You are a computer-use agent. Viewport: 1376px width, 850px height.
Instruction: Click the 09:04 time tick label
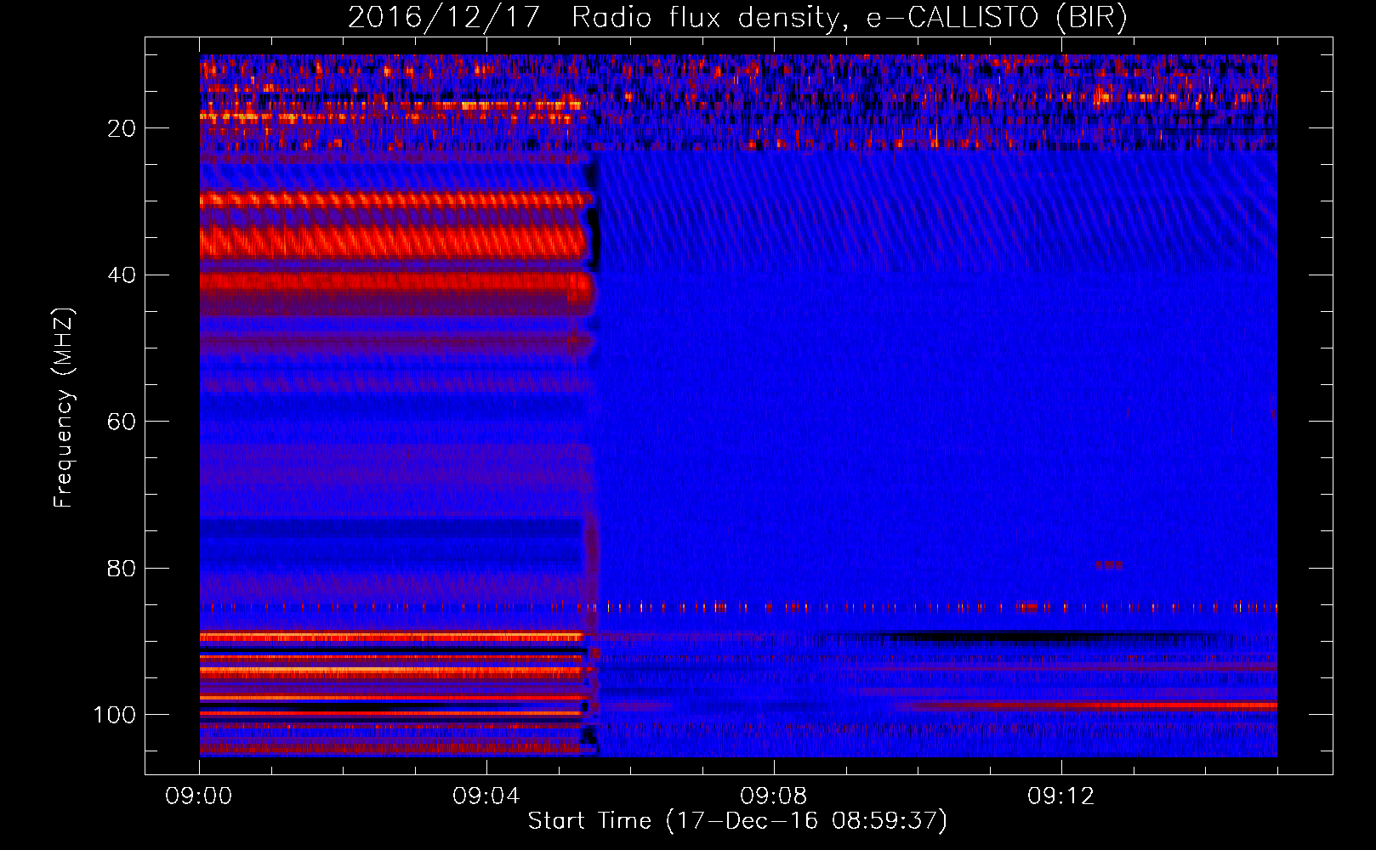486,796
